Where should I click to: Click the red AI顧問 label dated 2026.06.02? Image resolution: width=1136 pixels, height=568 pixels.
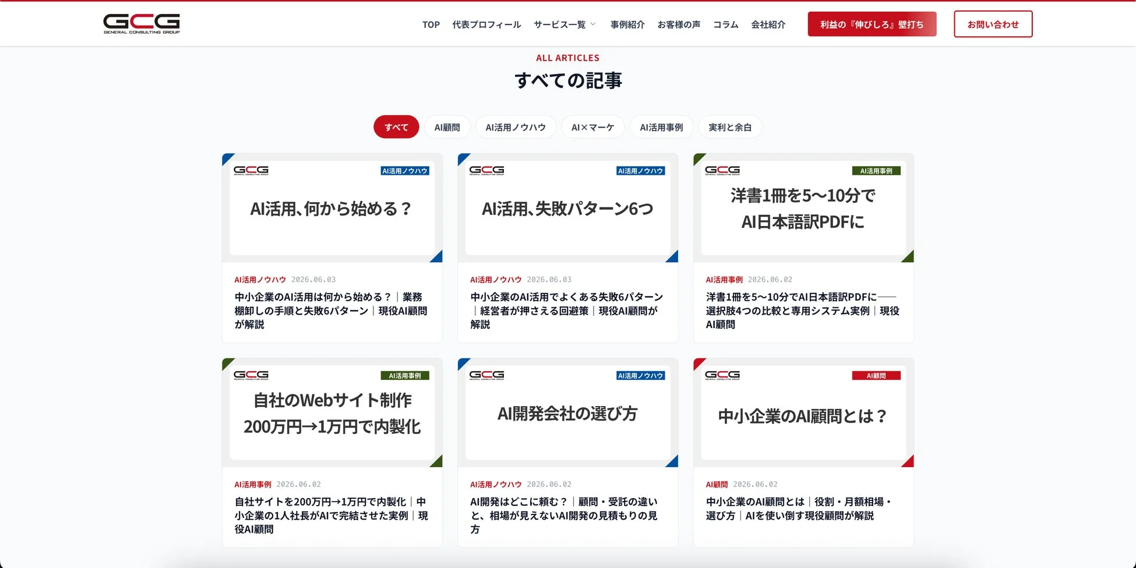717,484
